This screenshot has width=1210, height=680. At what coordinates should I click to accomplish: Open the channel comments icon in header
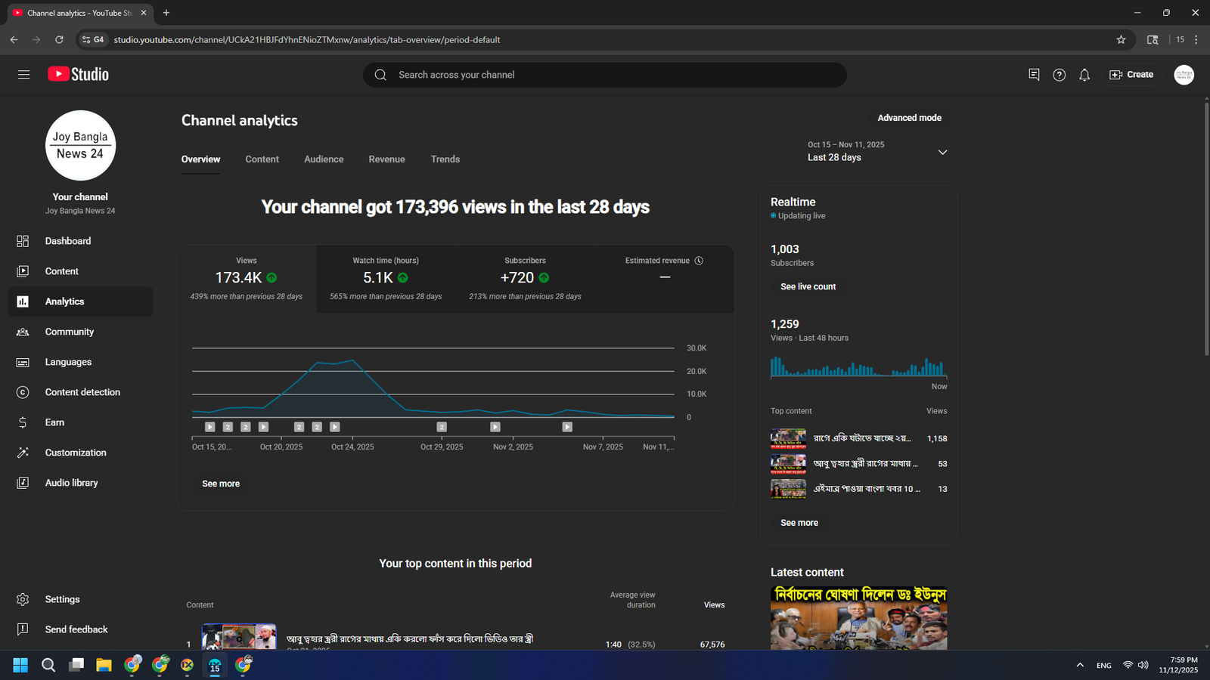1034,75
